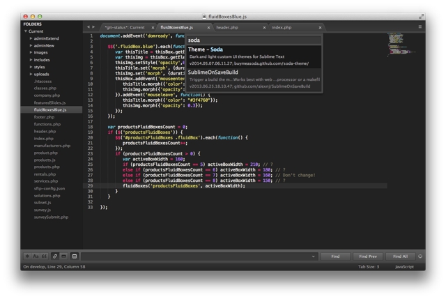Open functions.php in the sidebar
This screenshot has width=446, height=299.
pyautogui.click(x=47, y=124)
